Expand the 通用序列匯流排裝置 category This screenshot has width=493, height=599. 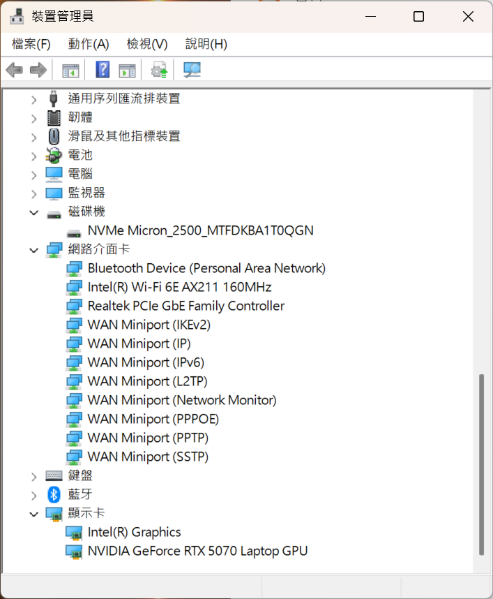(x=34, y=100)
